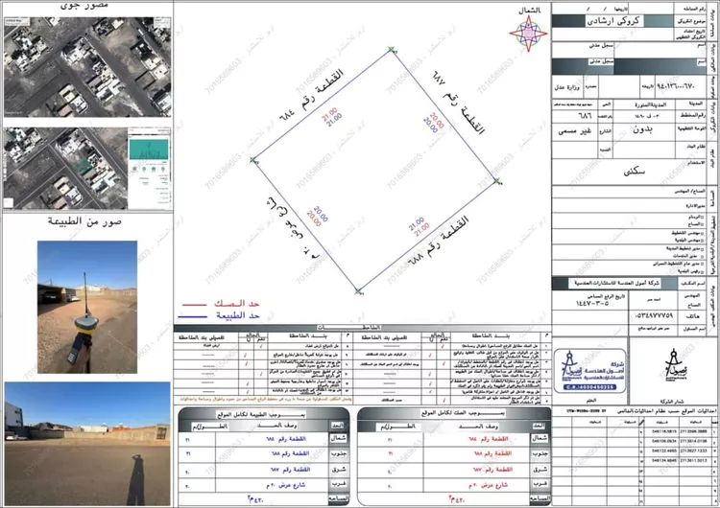Tick the الرسام checkbox
Image resolution: width=720 pixels, height=508 pixels.
coord(702,217)
